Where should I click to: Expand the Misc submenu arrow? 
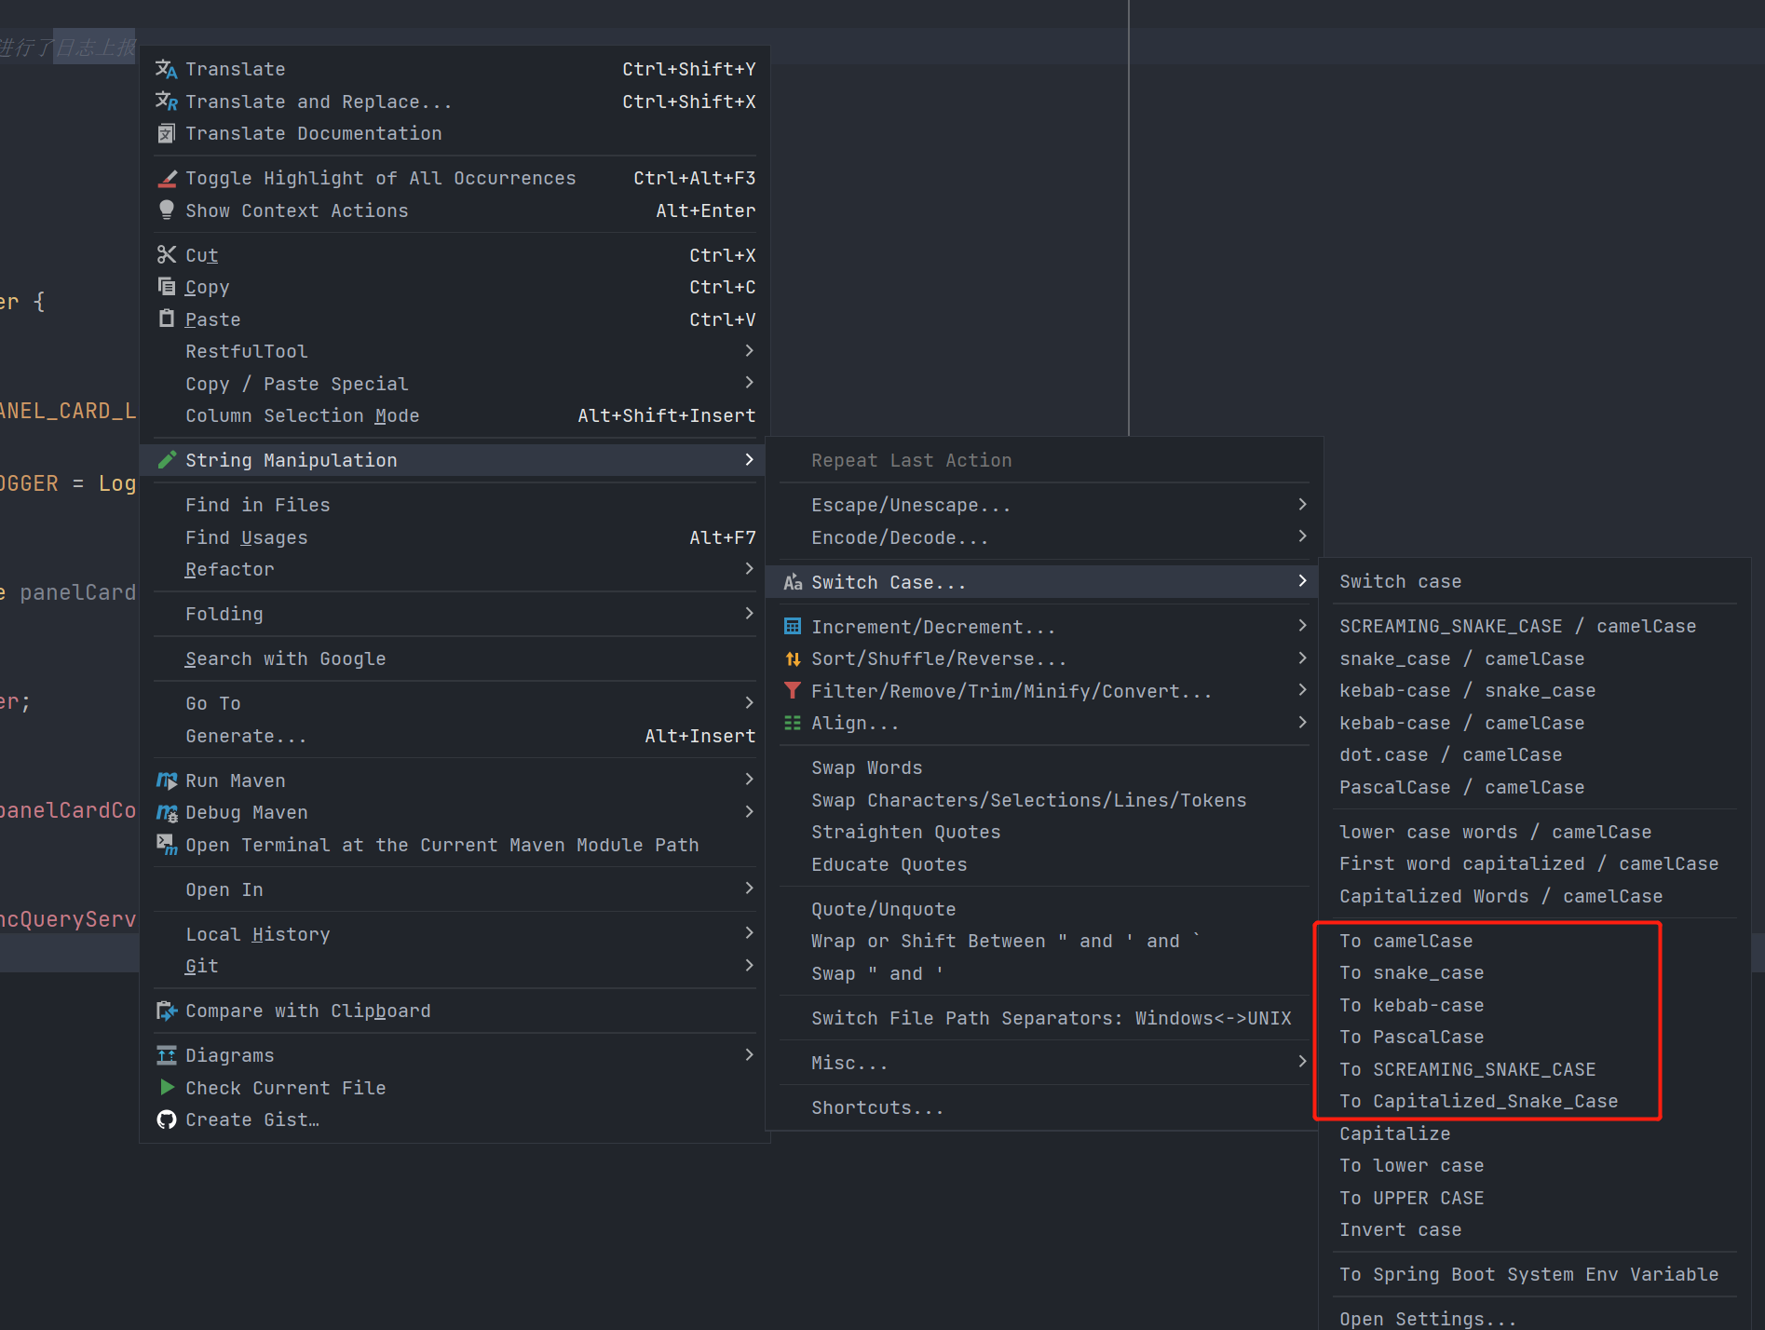click(1302, 1062)
